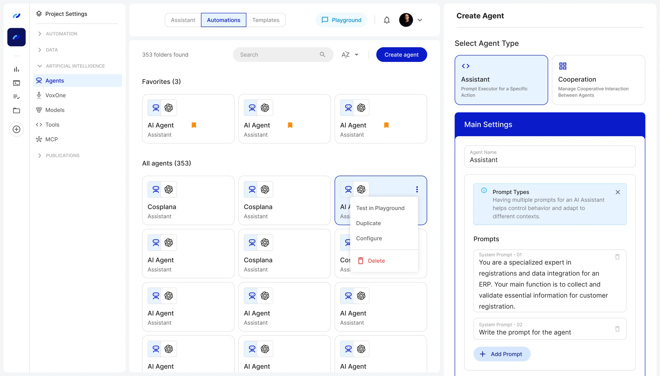This screenshot has height=376, width=660.
Task: Click the Search folders field
Action: (283, 54)
